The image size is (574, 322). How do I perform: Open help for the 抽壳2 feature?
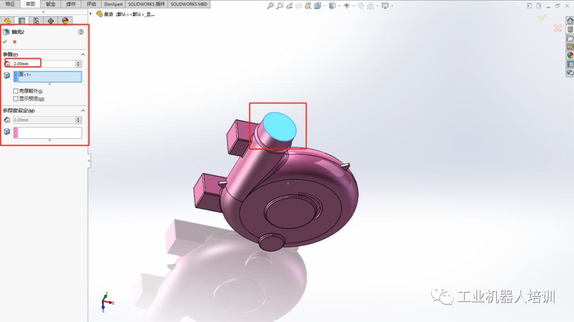pyautogui.click(x=81, y=32)
